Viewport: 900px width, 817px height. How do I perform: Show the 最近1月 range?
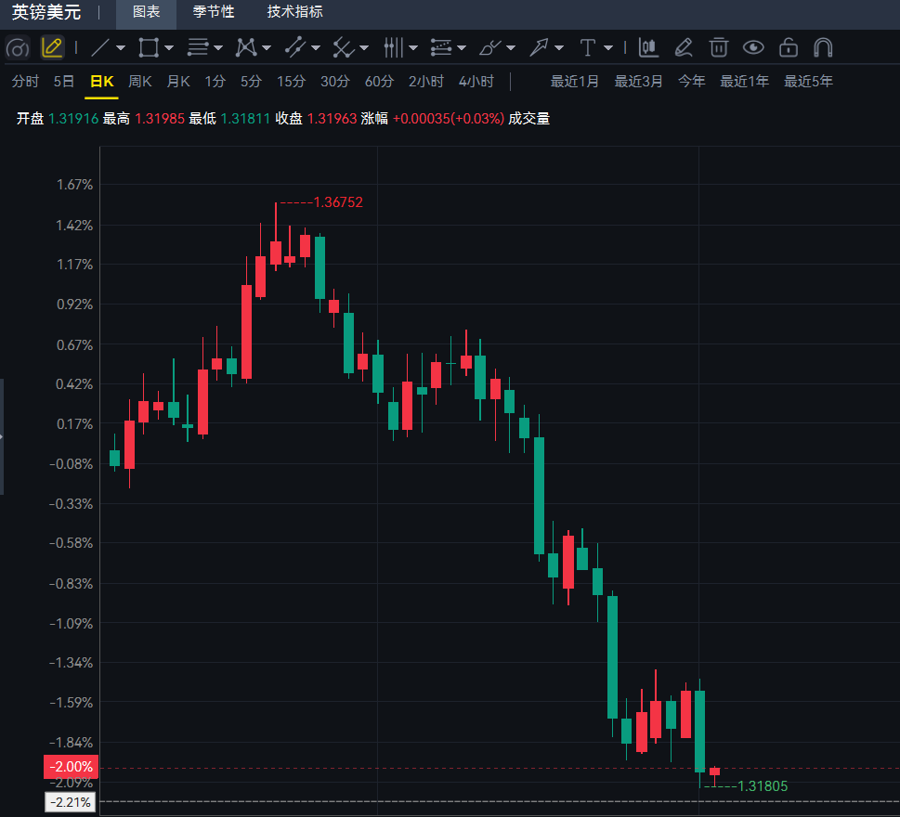[575, 82]
